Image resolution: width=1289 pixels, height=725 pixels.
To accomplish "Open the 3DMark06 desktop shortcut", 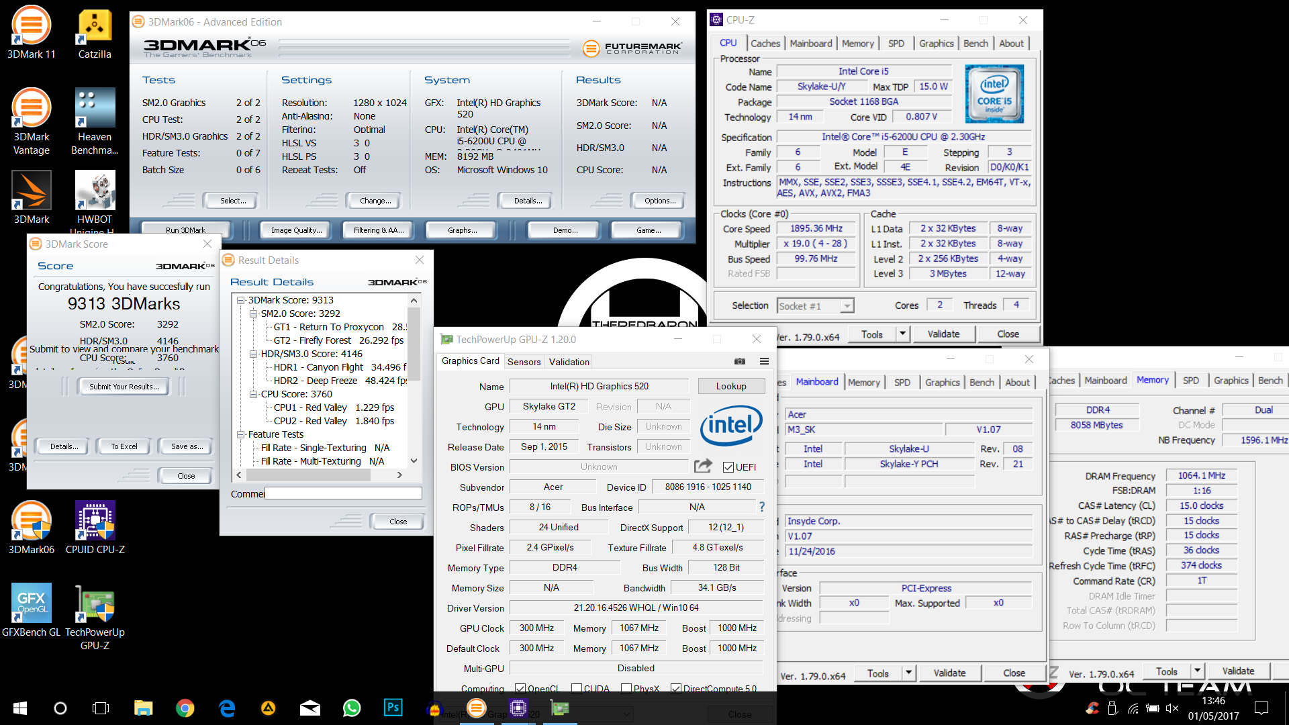I will [x=31, y=528].
